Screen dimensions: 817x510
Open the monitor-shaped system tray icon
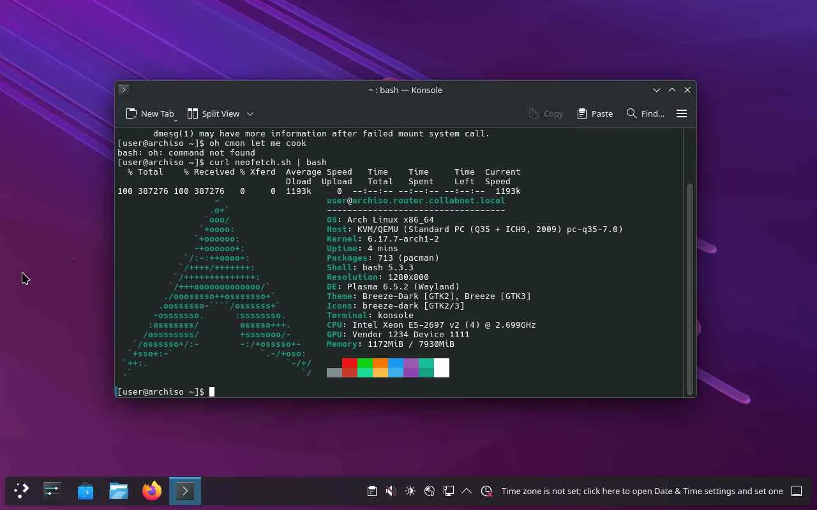[449, 491]
